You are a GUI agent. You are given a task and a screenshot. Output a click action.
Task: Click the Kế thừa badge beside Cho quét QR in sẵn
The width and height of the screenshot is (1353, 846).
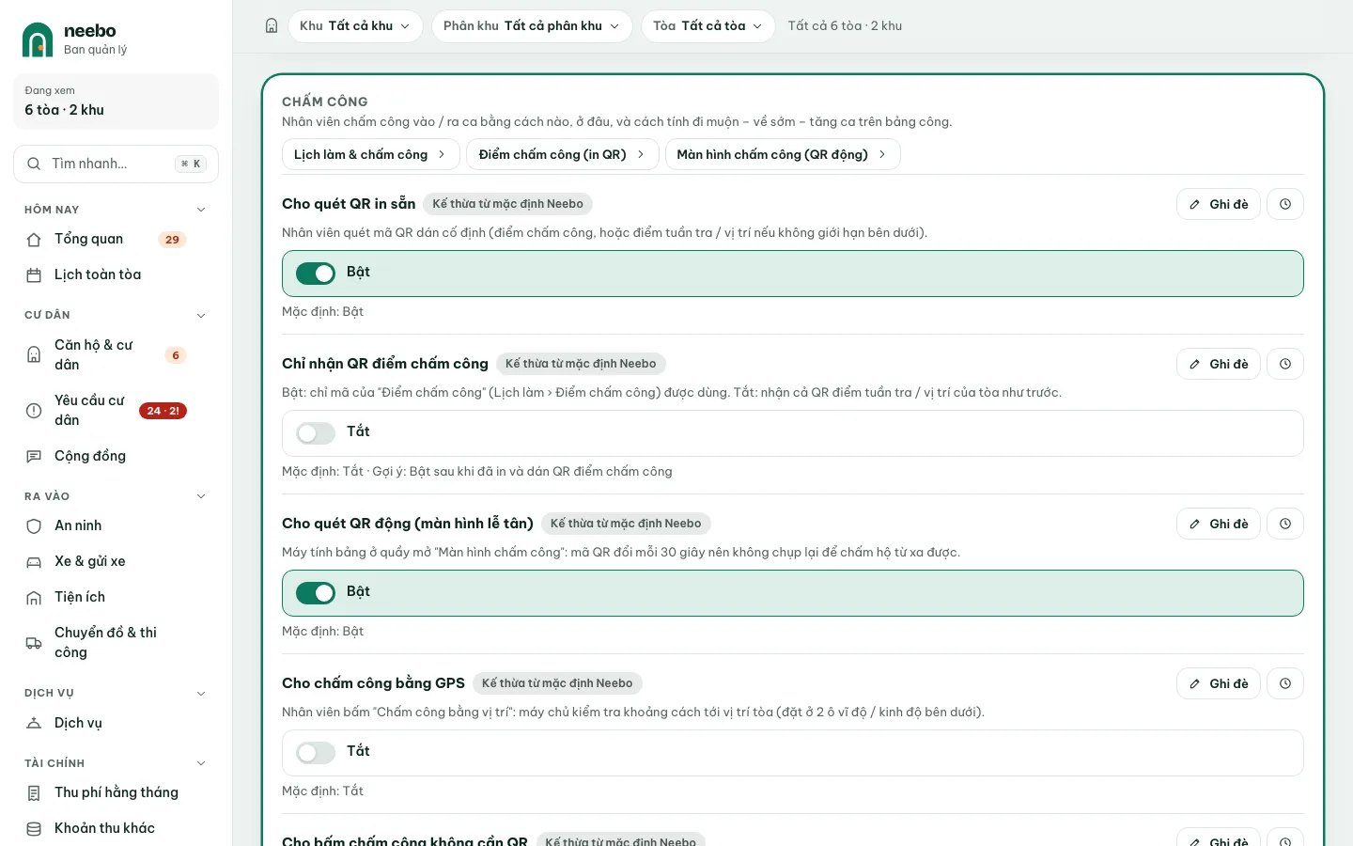[x=507, y=204]
